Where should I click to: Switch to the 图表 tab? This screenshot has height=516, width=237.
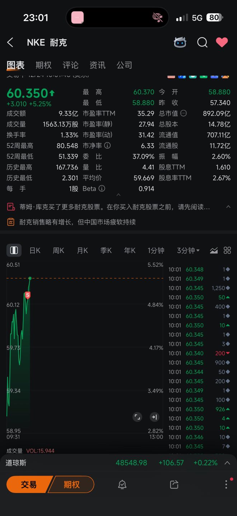[15, 65]
